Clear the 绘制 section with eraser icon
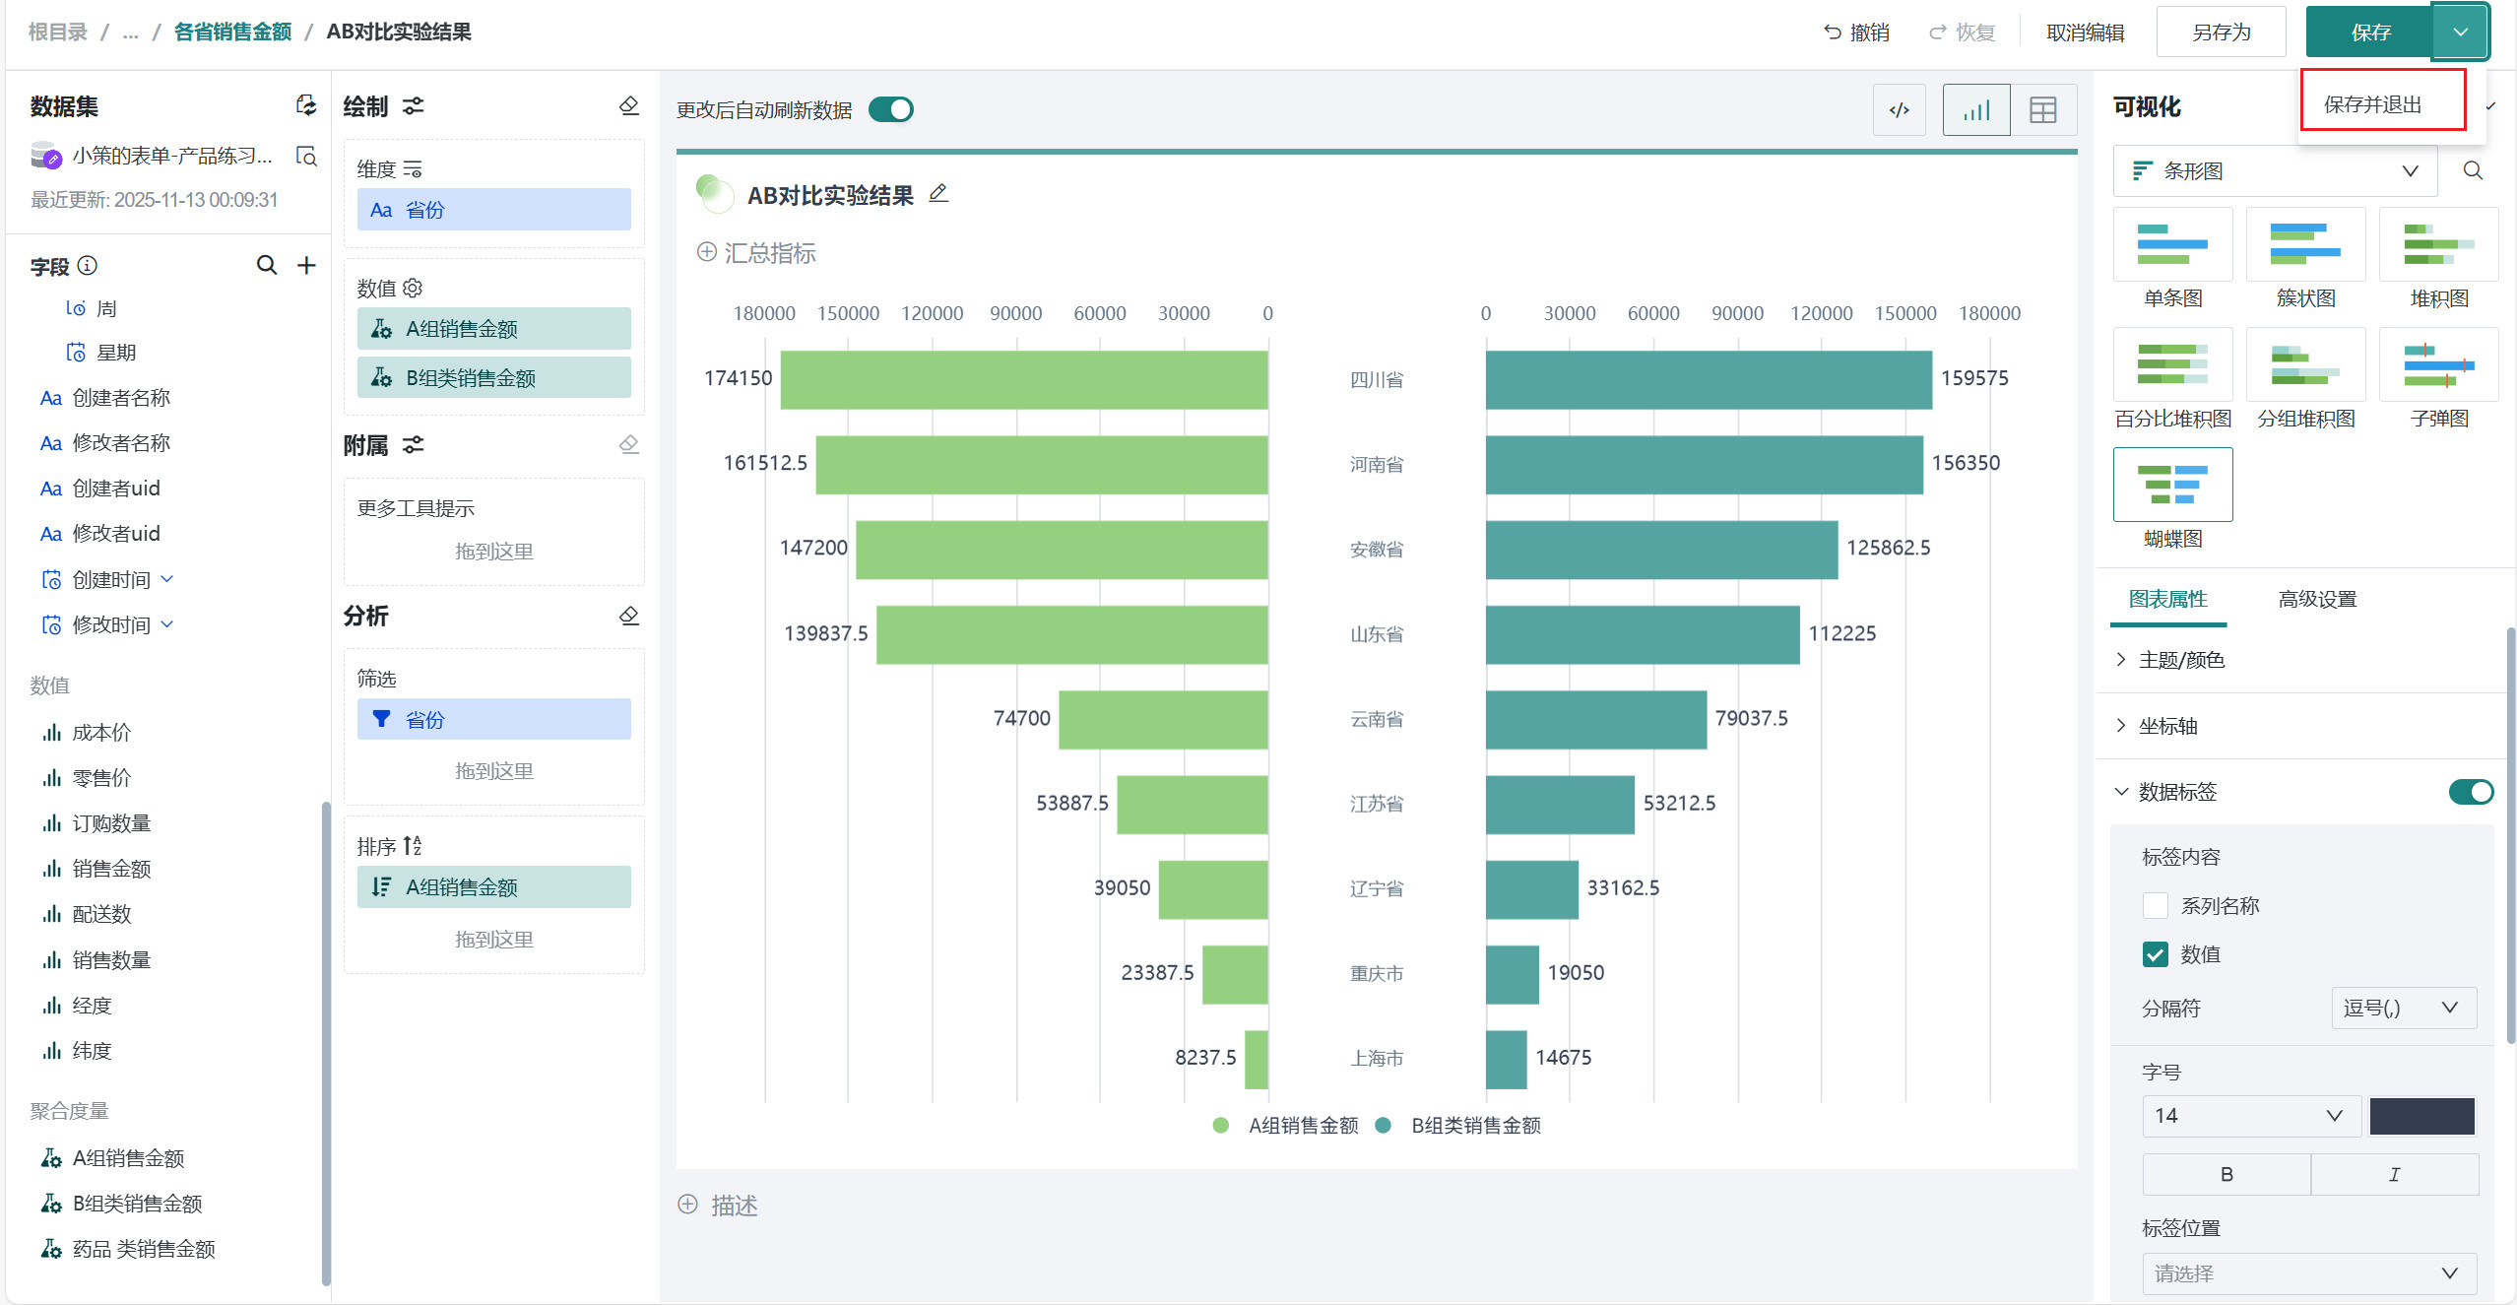The height and width of the screenshot is (1305, 2517). (629, 105)
